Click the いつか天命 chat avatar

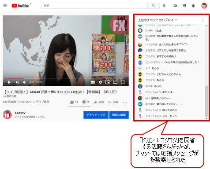(x=140, y=44)
